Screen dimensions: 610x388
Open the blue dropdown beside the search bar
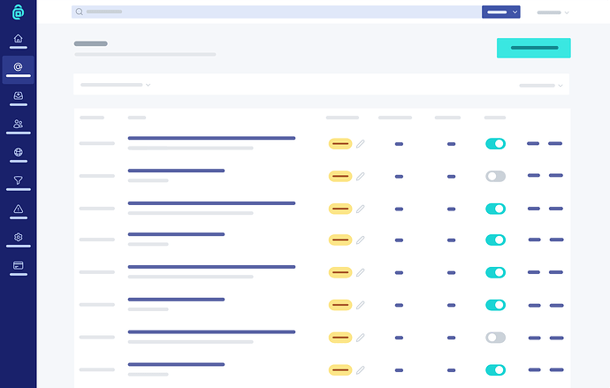coord(500,12)
